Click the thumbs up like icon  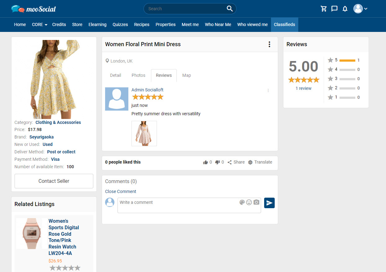coord(205,162)
